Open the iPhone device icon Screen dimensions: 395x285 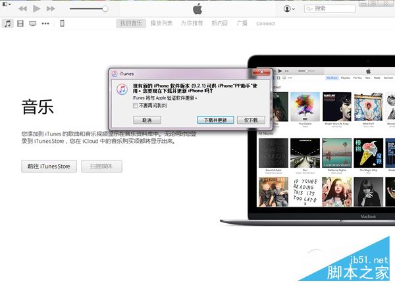click(62, 24)
